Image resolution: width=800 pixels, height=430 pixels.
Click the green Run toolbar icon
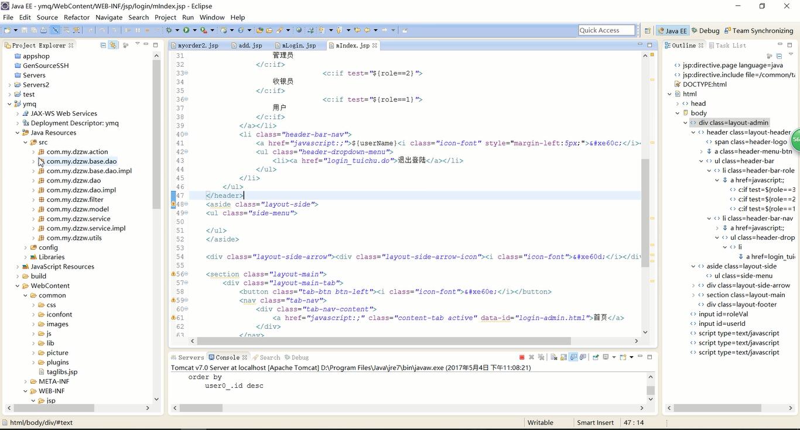(x=186, y=30)
